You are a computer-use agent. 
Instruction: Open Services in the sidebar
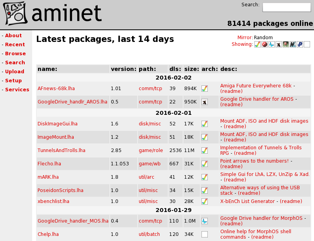tap(17, 89)
